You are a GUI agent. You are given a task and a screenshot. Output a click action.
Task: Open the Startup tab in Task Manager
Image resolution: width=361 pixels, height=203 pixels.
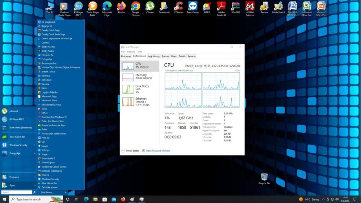(165, 57)
